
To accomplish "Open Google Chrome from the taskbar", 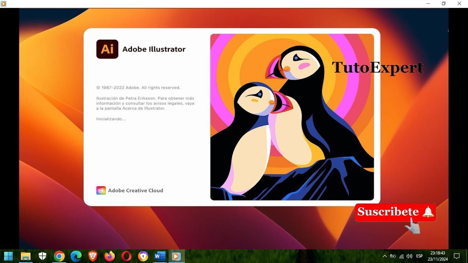I will tap(59, 256).
